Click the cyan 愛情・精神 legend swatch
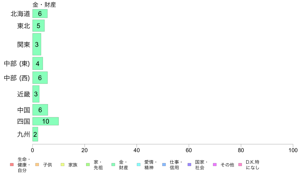Image resolution: width=300 pixels, height=186 pixels. click(139, 165)
